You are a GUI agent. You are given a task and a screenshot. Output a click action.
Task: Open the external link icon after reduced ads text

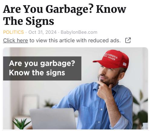128,40
